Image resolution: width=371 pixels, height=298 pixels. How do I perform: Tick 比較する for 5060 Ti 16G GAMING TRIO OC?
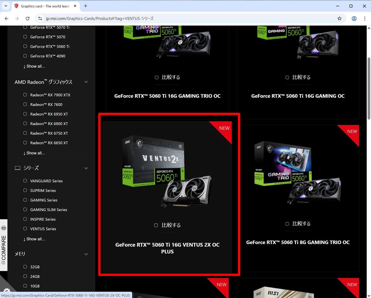[x=157, y=77]
